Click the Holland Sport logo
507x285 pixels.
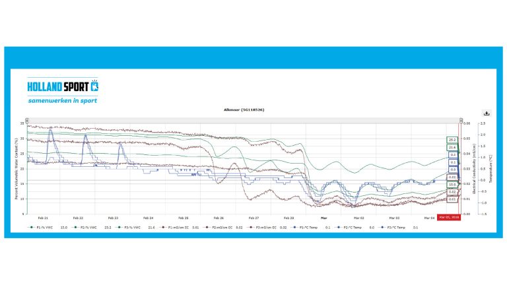[63, 86]
